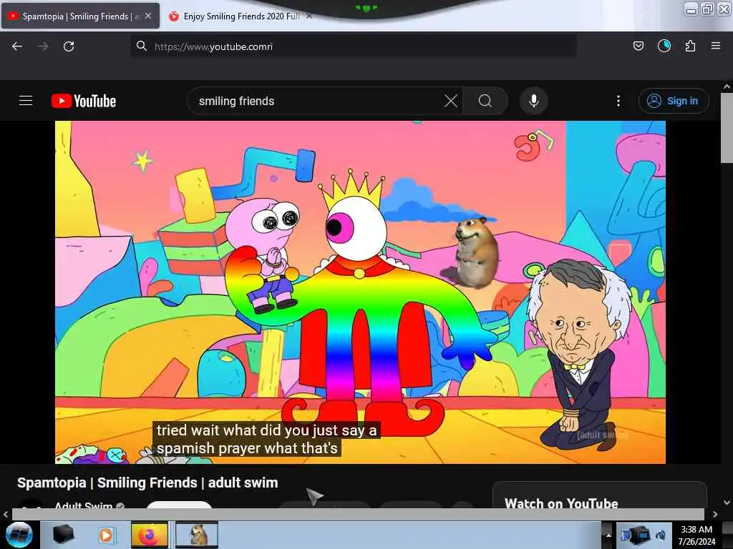This screenshot has width=733, height=549.
Task: Open the media player taskbar icon
Action: (106, 535)
